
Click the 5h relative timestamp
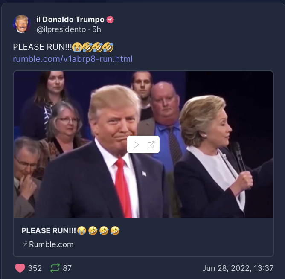pyautogui.click(x=96, y=29)
